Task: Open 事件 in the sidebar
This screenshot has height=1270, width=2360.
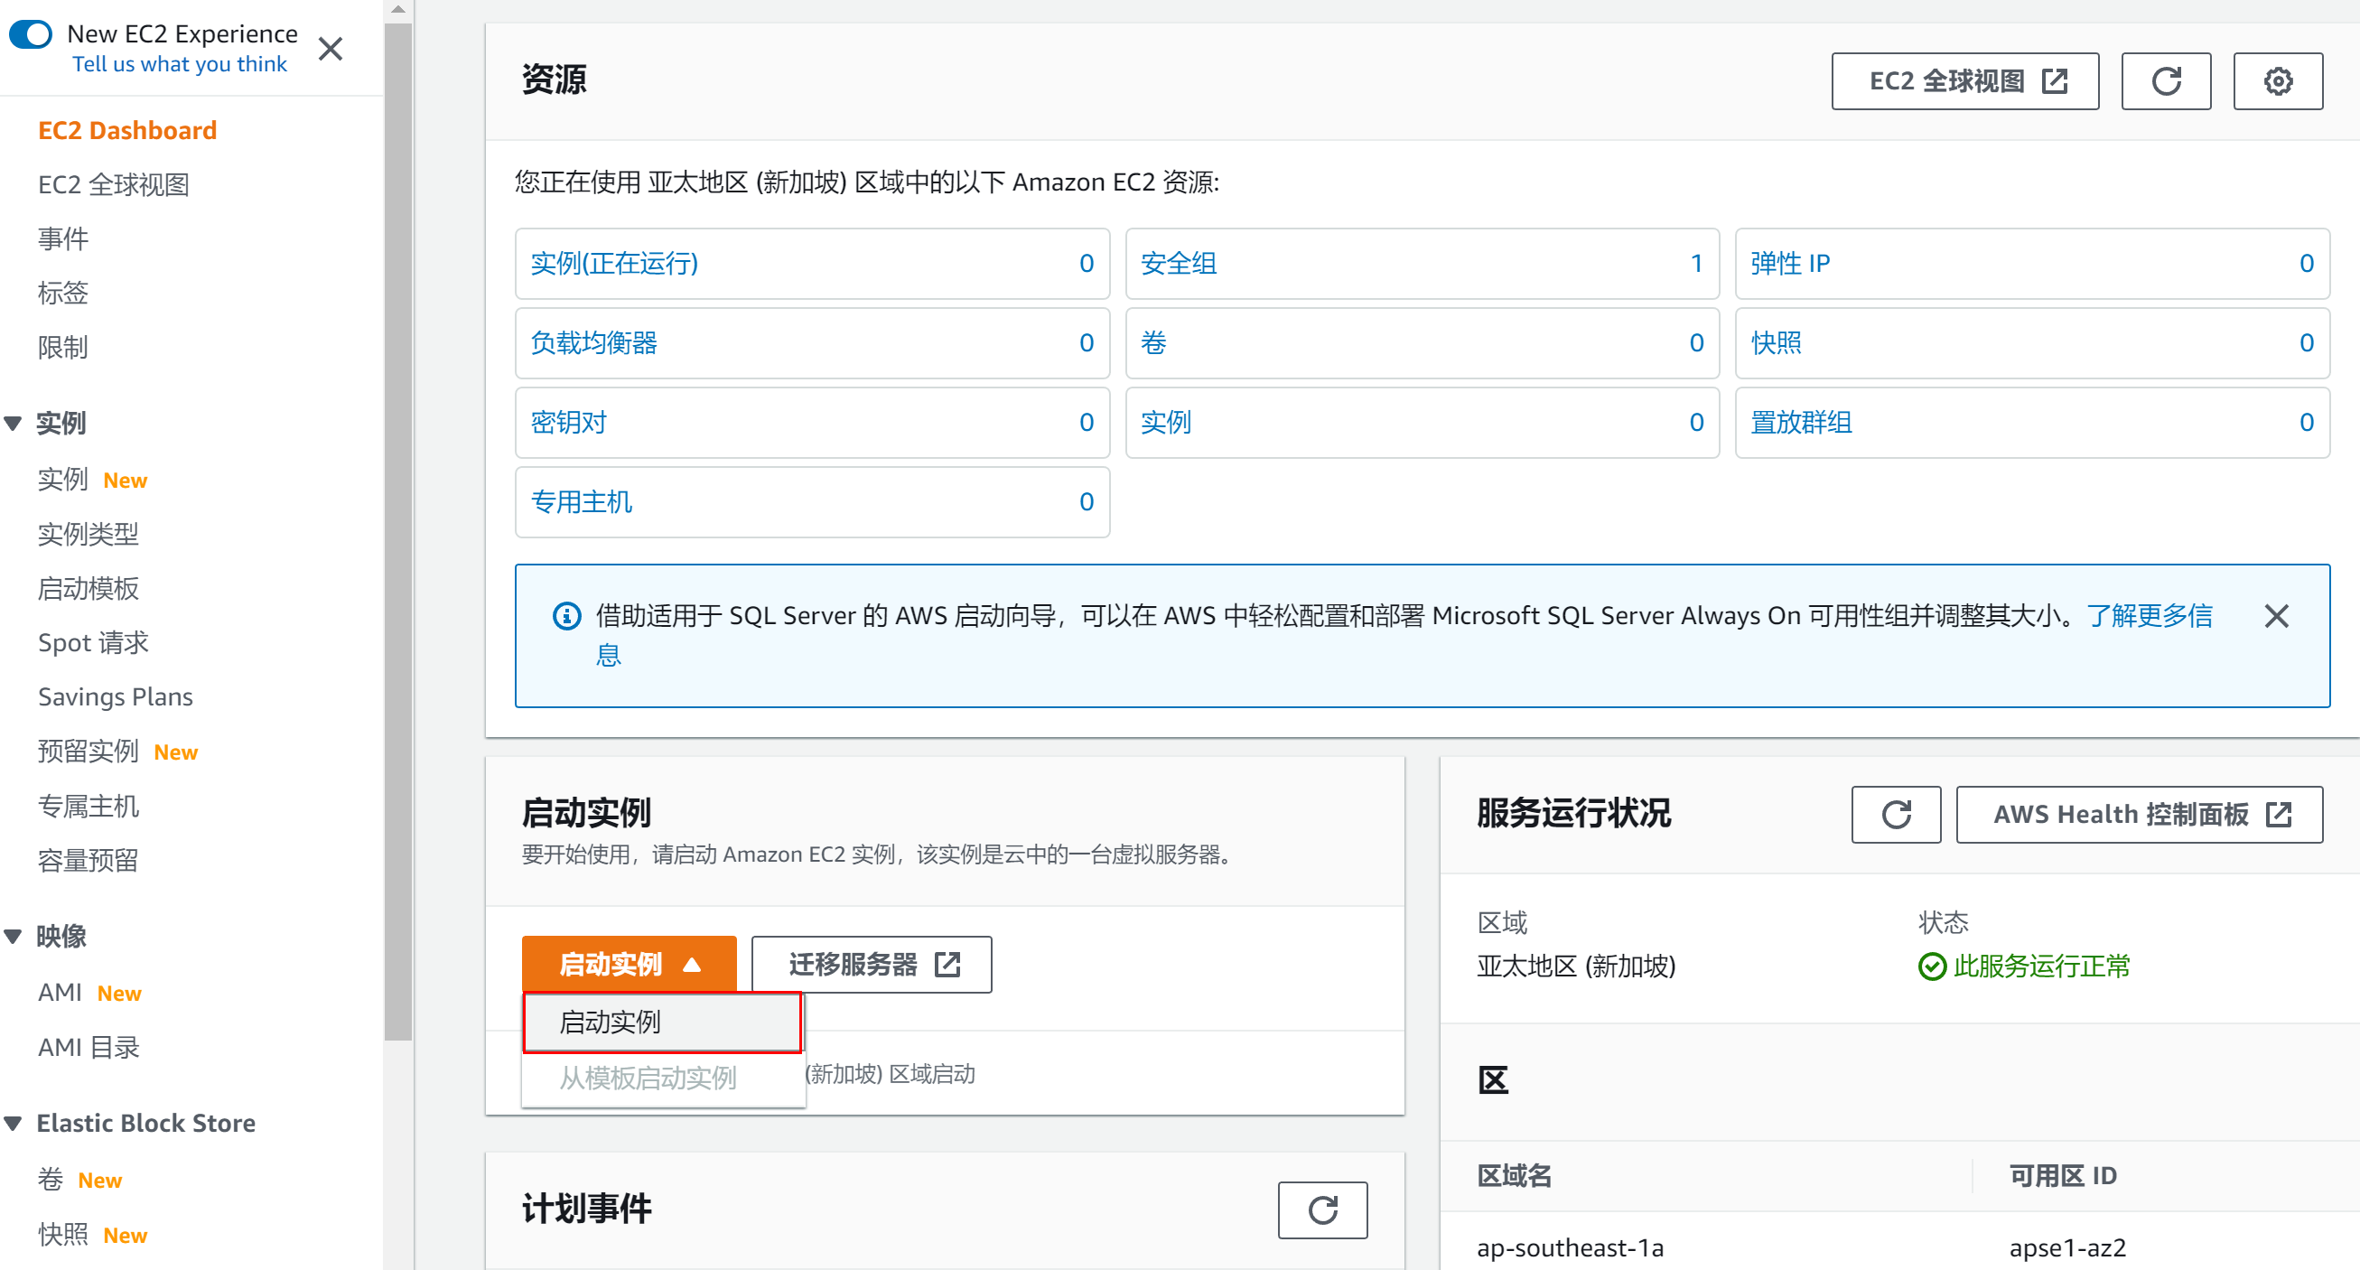Action: coord(63,238)
